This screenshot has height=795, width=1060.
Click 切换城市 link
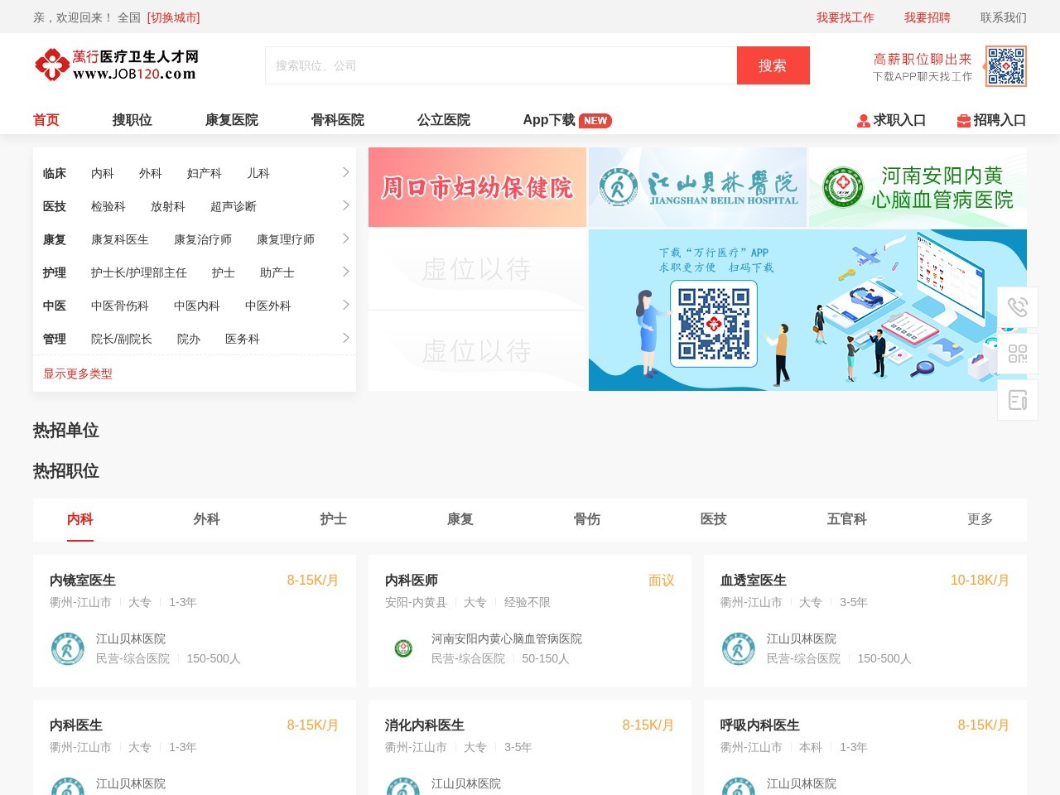tap(174, 17)
